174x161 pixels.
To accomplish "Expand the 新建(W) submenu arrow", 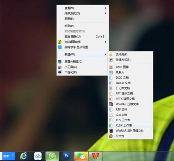I will [x=106, y=54].
